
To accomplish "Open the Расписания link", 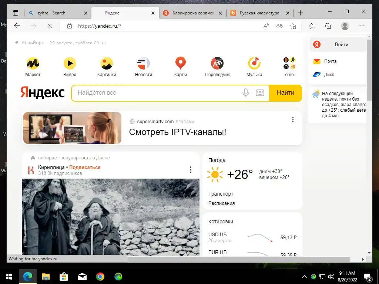I will pyautogui.click(x=221, y=203).
